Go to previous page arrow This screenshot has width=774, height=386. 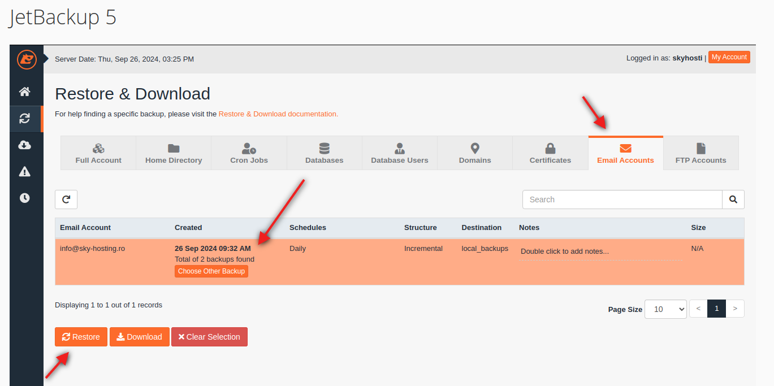point(699,309)
